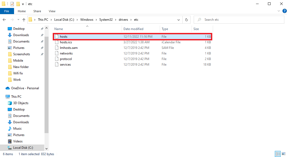Screen dimensions: 287x157
Task: Click the hosts.ics file icon
Action: [57, 42]
